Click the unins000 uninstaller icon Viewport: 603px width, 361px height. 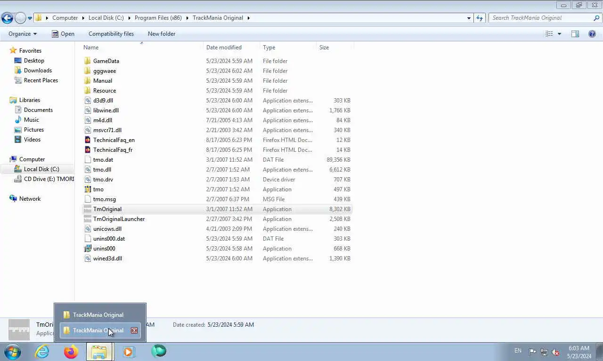pyautogui.click(x=88, y=249)
